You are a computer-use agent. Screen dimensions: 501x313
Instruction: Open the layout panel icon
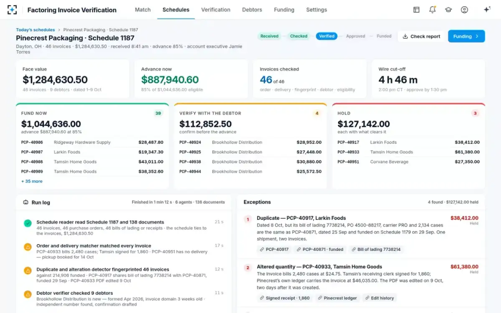[x=416, y=10]
